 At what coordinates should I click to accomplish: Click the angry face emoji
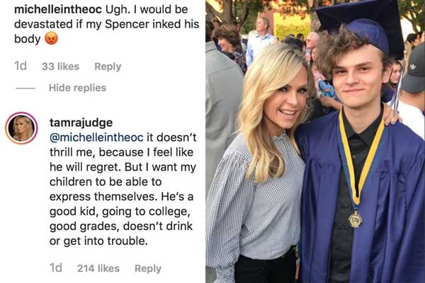[51, 39]
